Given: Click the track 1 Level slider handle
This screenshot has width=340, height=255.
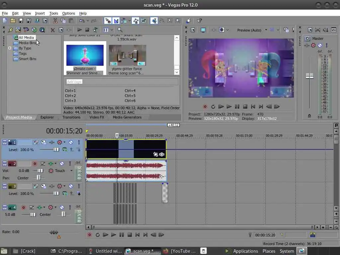Looking at the screenshot, I should pyautogui.click(x=56, y=150).
